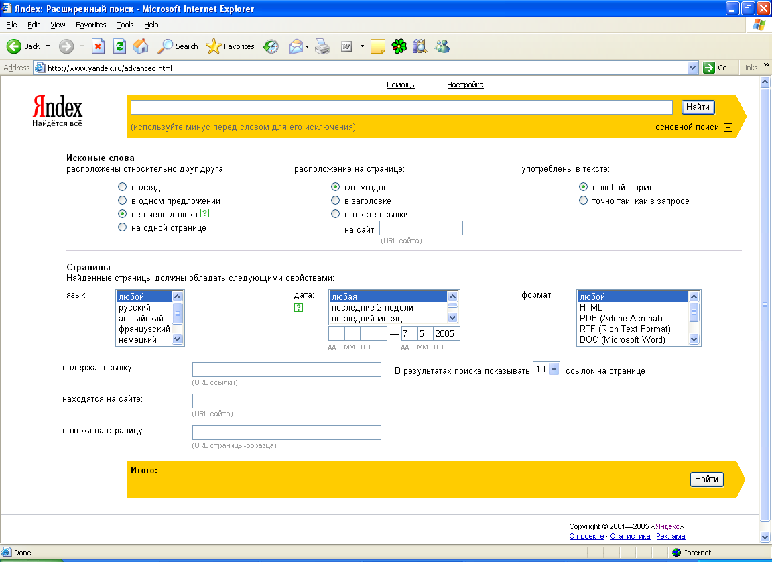Select the 'не очень далеко' radio button

click(122, 214)
